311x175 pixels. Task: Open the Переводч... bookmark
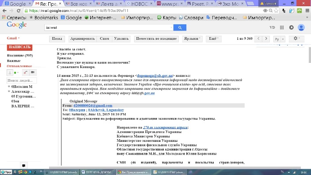tap(222, 18)
